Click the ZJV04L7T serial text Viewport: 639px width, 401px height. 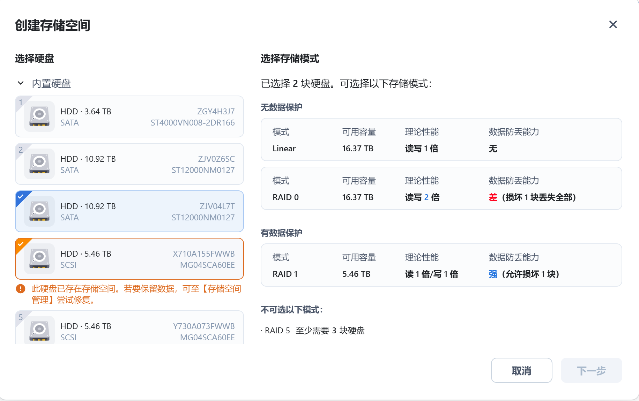(217, 206)
